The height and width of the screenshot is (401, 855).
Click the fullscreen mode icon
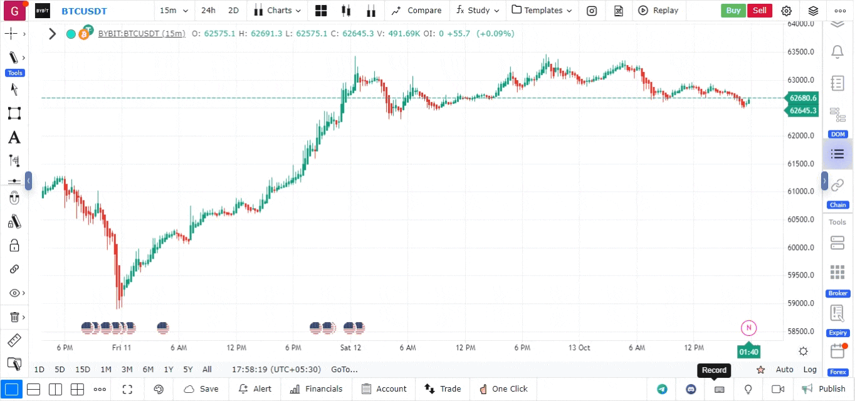[x=128, y=389]
